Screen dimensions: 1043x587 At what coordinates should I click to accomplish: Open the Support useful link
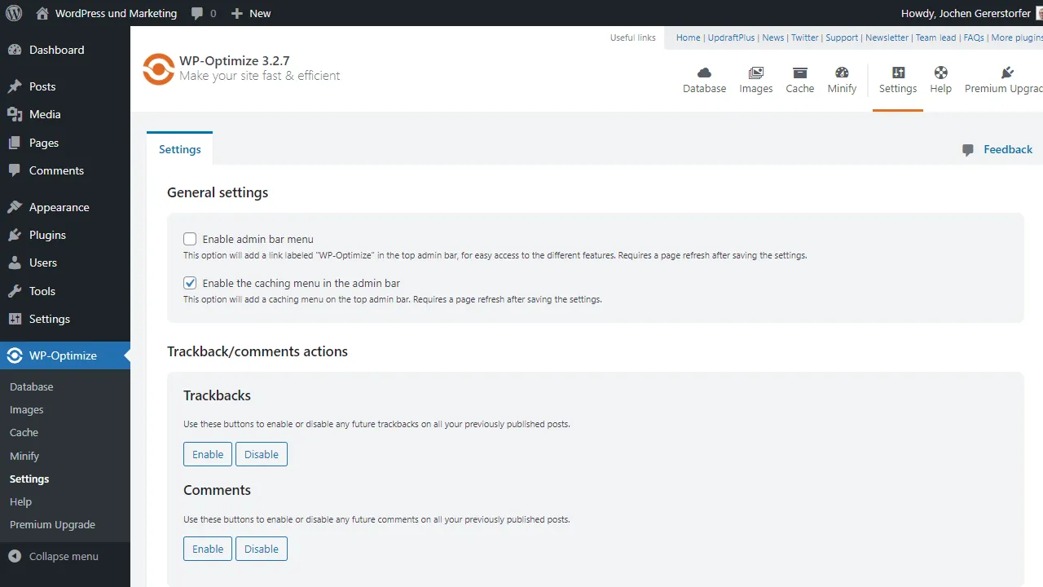[842, 38]
